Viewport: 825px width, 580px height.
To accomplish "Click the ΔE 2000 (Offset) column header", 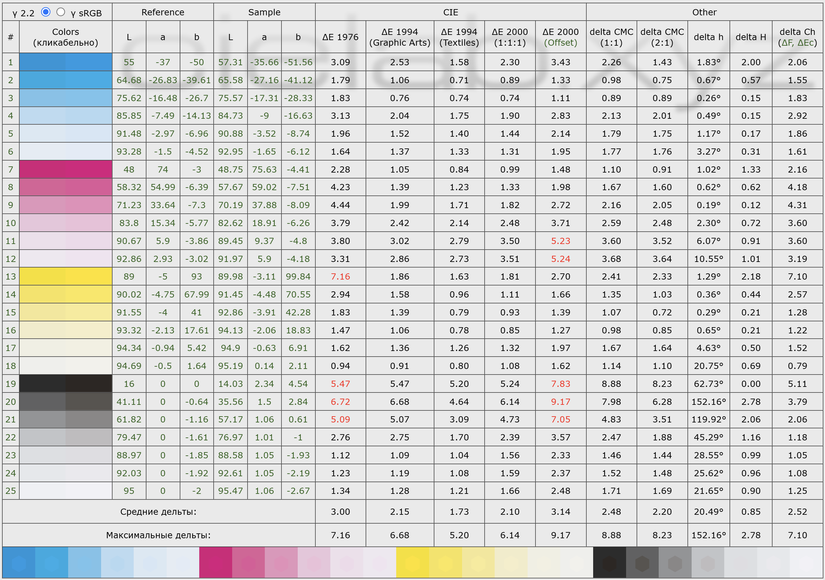I will (x=560, y=37).
